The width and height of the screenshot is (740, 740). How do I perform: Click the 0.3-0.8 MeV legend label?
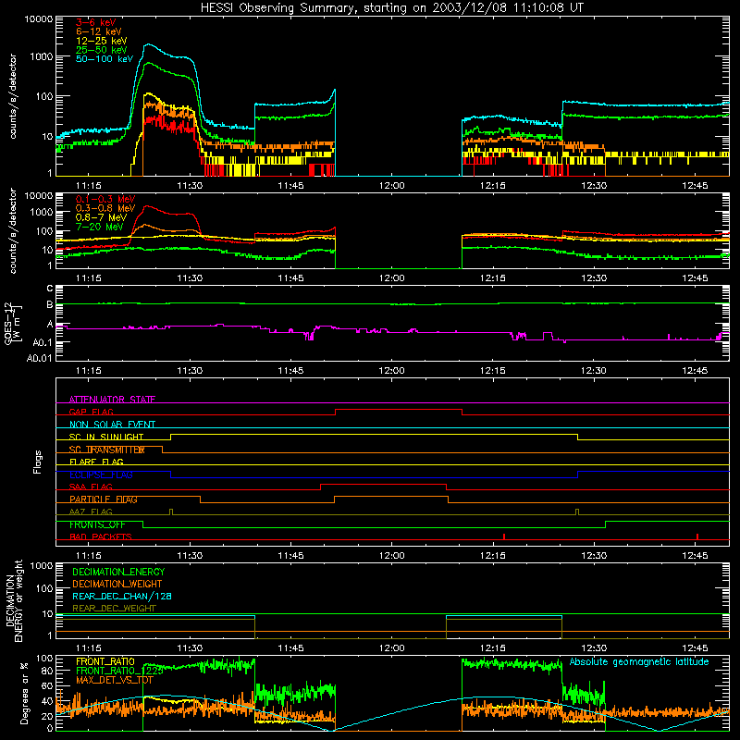coord(105,208)
